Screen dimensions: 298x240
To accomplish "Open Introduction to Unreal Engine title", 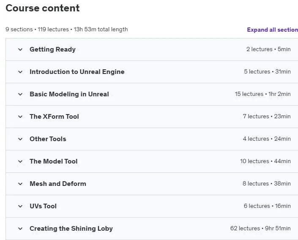I will (x=77, y=72).
